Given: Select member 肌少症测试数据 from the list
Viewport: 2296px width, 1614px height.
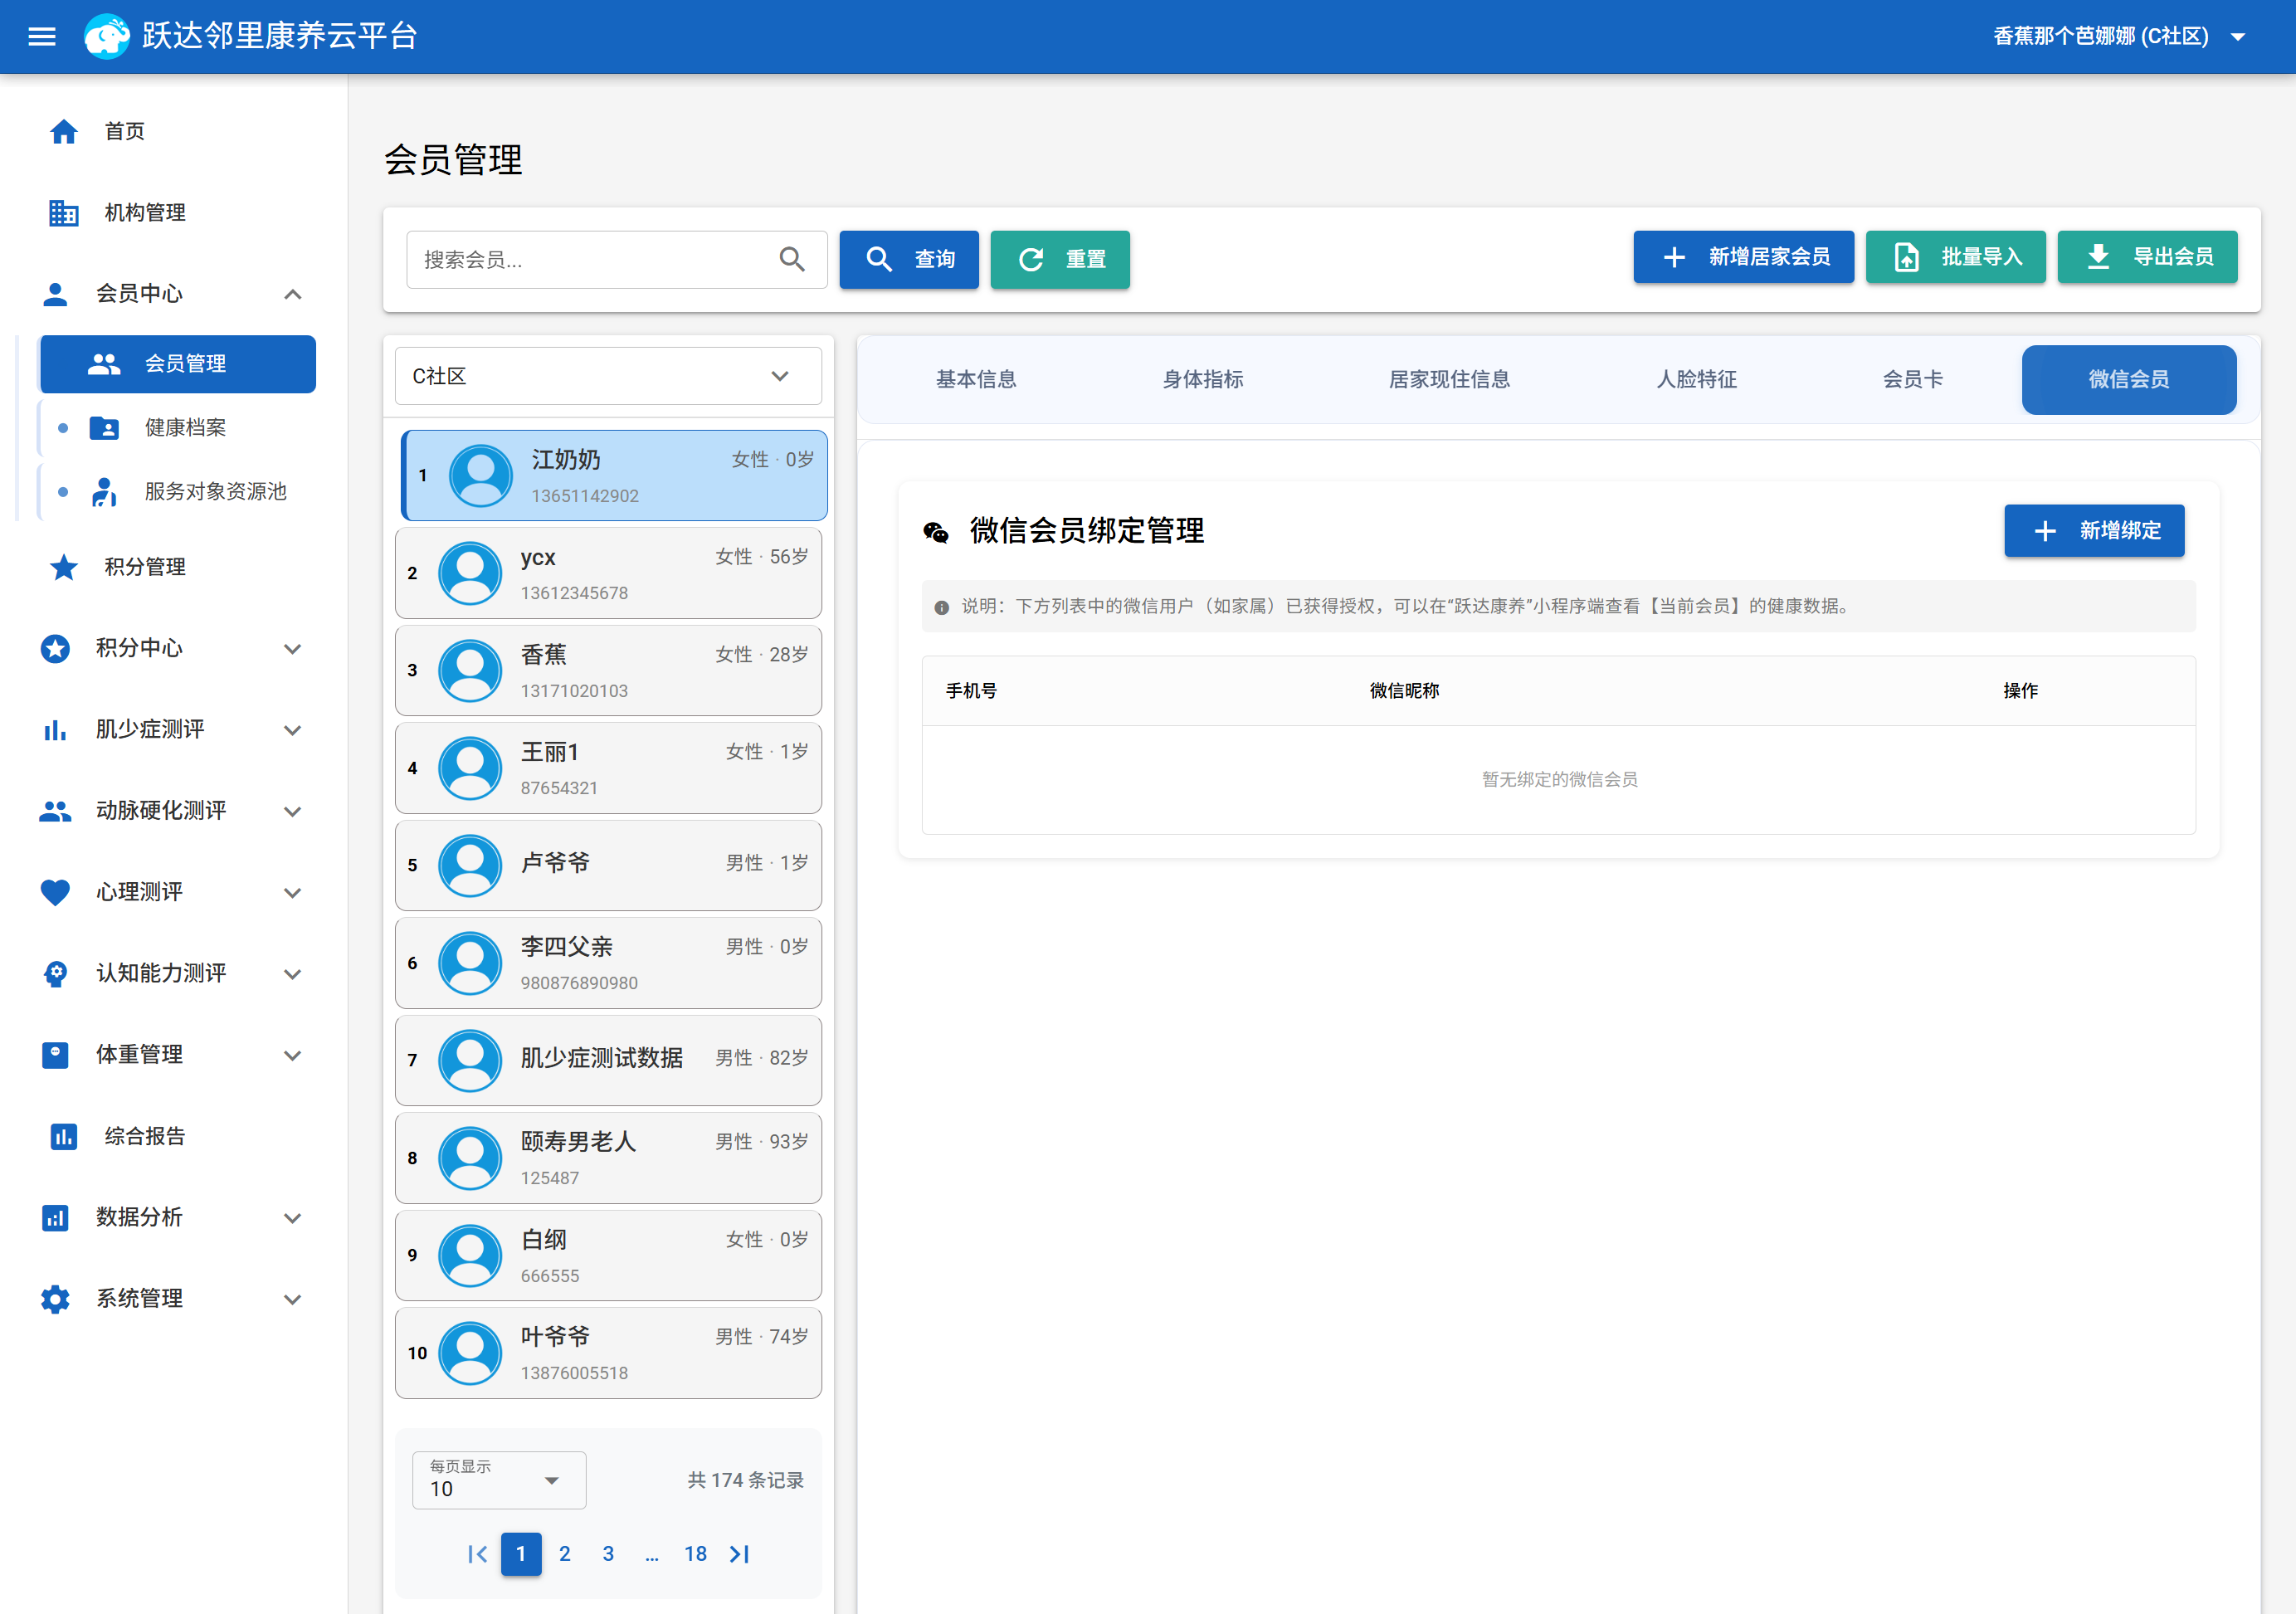Looking at the screenshot, I should pos(608,1061).
